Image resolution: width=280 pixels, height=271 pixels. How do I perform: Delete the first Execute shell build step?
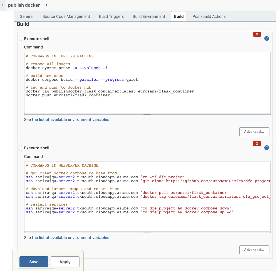[x=257, y=34]
